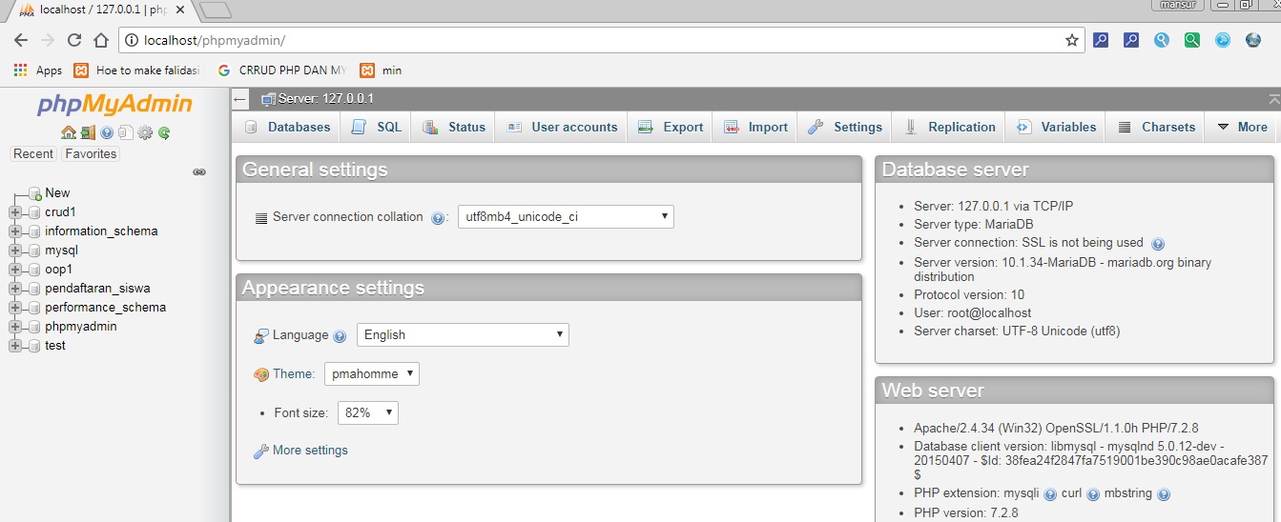Click the browser home icon

(101, 40)
